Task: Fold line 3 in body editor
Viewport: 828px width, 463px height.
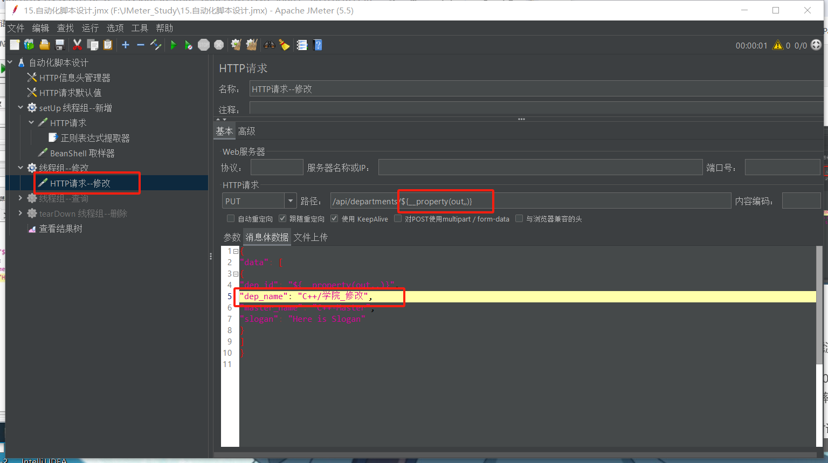Action: click(236, 274)
